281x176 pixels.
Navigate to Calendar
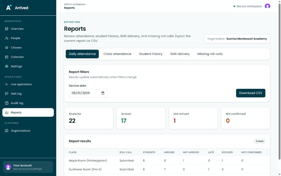click(28, 57)
